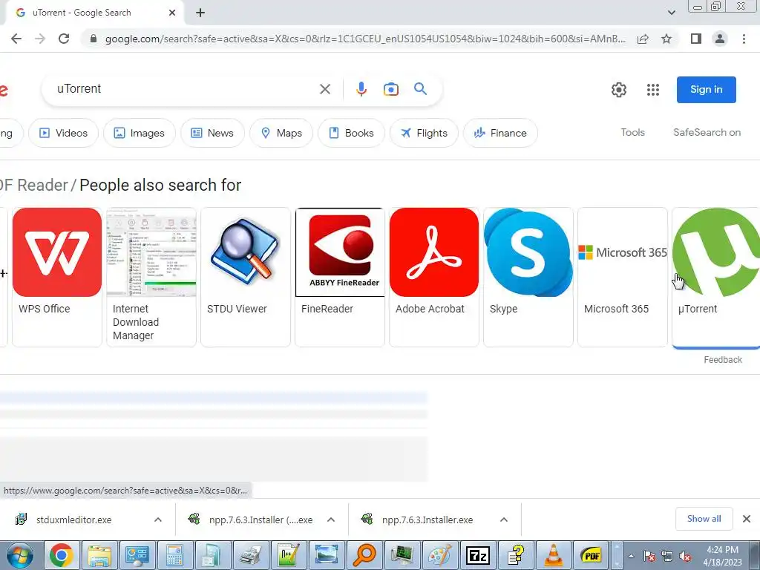This screenshot has height=570, width=760.
Task: Switch to the Maps filter
Action: coord(281,133)
